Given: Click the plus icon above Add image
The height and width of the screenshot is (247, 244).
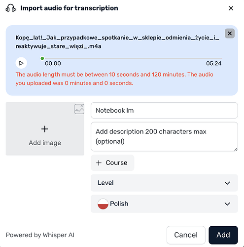Looking at the screenshot, I should point(45,129).
